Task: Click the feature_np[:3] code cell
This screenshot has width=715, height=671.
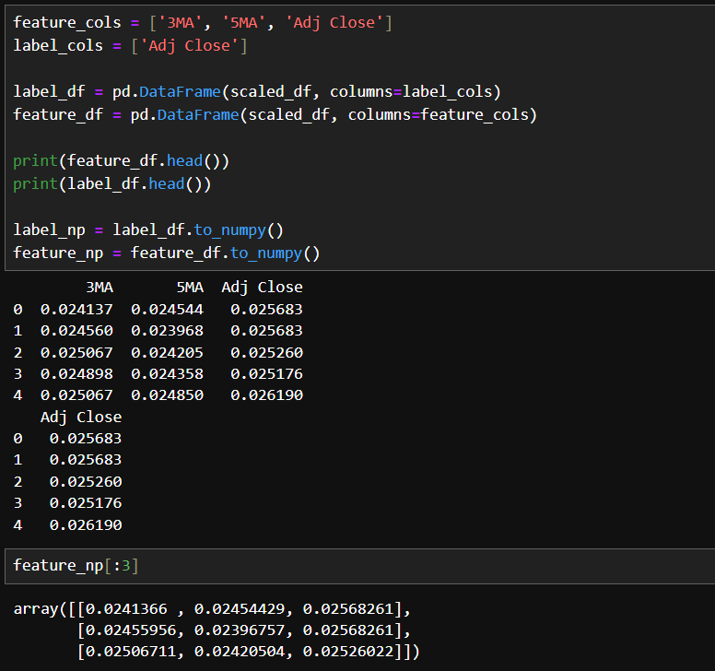Action: coord(359,566)
